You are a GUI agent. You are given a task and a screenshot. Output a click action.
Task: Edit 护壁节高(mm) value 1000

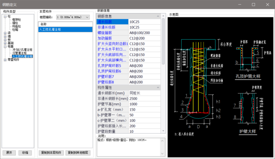coord(144,104)
